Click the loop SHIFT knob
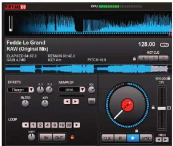Image resolution: width=173 pixels, height=146 pixels. point(32,137)
